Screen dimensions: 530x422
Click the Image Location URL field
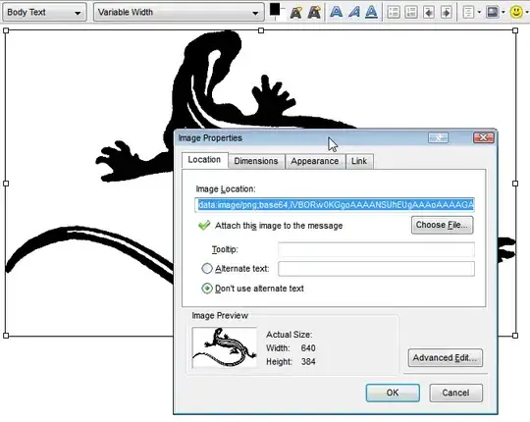click(335, 205)
